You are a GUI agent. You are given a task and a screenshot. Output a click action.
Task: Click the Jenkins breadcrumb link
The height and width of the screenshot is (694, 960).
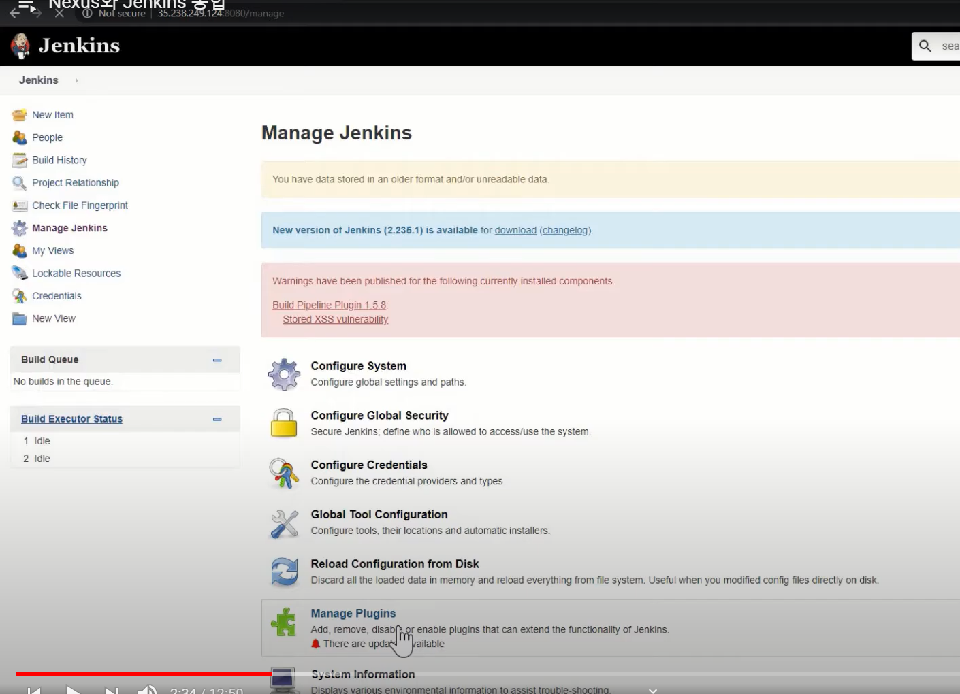(38, 80)
